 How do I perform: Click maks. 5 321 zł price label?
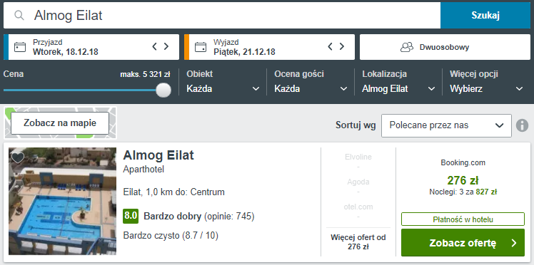click(x=145, y=74)
